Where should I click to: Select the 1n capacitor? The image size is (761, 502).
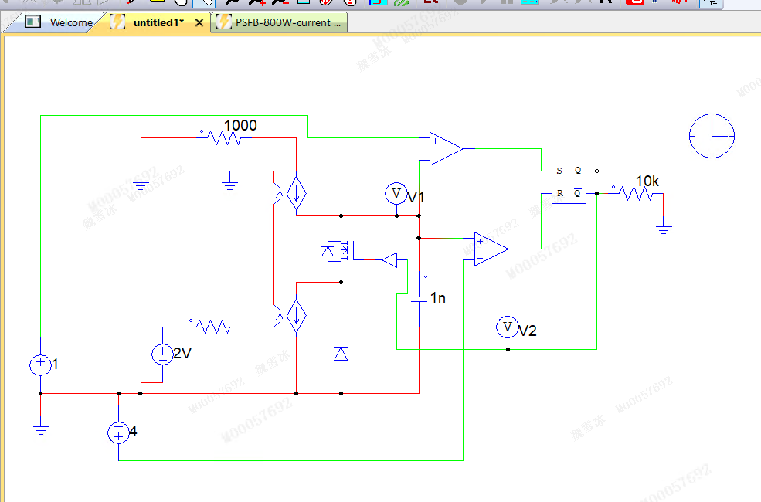point(419,299)
